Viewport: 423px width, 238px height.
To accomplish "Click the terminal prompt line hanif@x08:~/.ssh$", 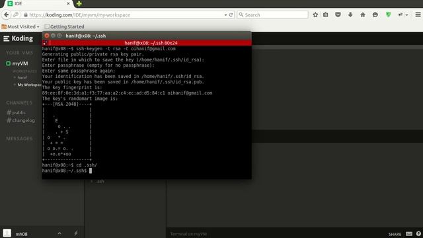I will [x=67, y=171].
